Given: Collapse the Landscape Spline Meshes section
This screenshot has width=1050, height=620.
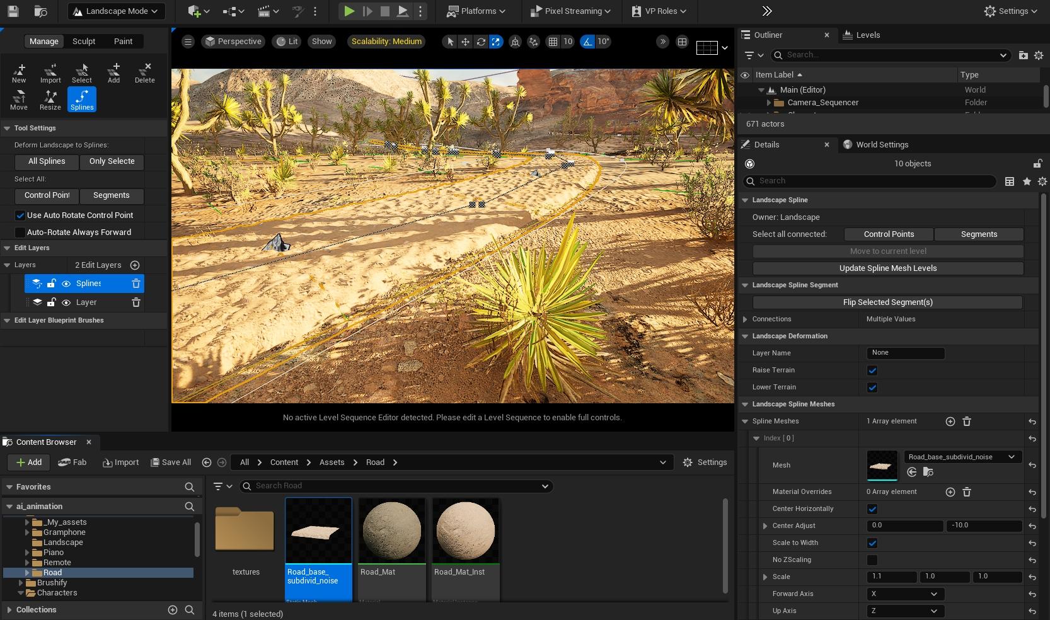Looking at the screenshot, I should click(x=745, y=404).
